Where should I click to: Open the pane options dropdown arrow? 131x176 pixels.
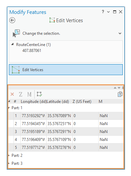(x=108, y=12)
